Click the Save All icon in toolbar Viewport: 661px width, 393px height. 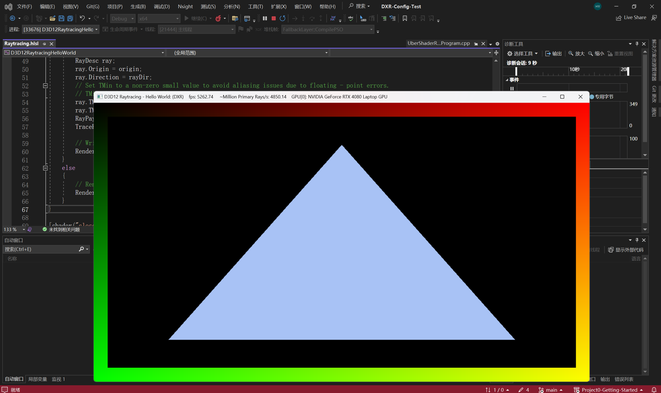click(x=70, y=18)
